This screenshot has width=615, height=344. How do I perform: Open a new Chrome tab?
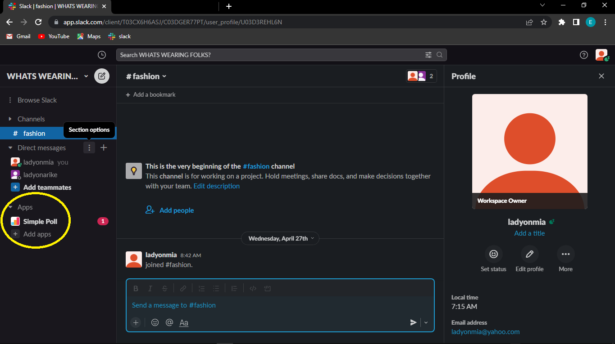click(229, 6)
